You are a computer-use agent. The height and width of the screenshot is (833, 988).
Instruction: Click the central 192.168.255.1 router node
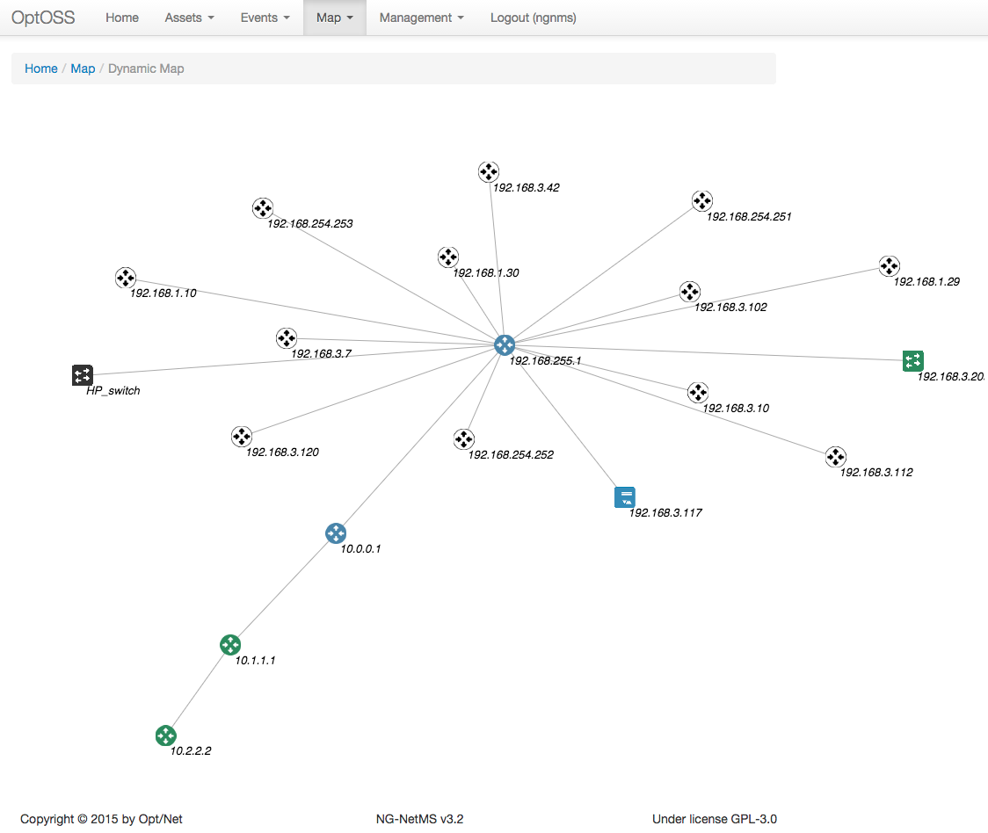pos(505,345)
